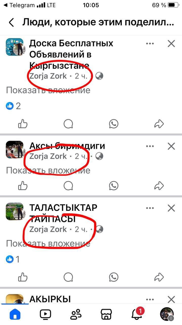Open the profile menu avatar in the bottom bar

(x=167, y=314)
